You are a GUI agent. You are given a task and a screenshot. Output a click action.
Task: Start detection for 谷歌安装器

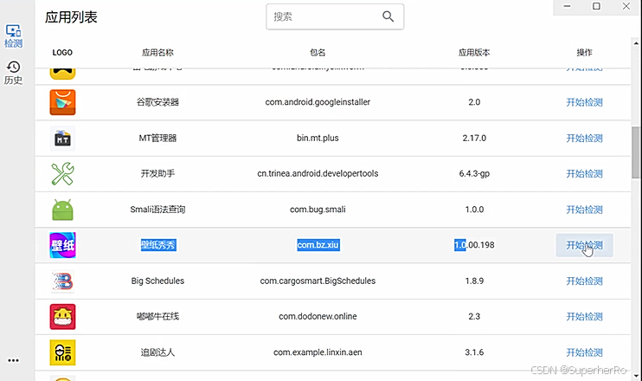click(584, 102)
